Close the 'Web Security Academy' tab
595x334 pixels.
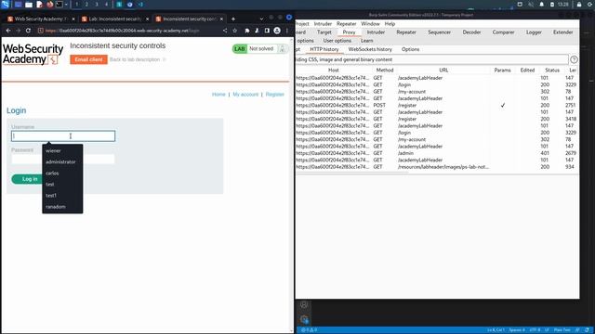(x=73, y=19)
